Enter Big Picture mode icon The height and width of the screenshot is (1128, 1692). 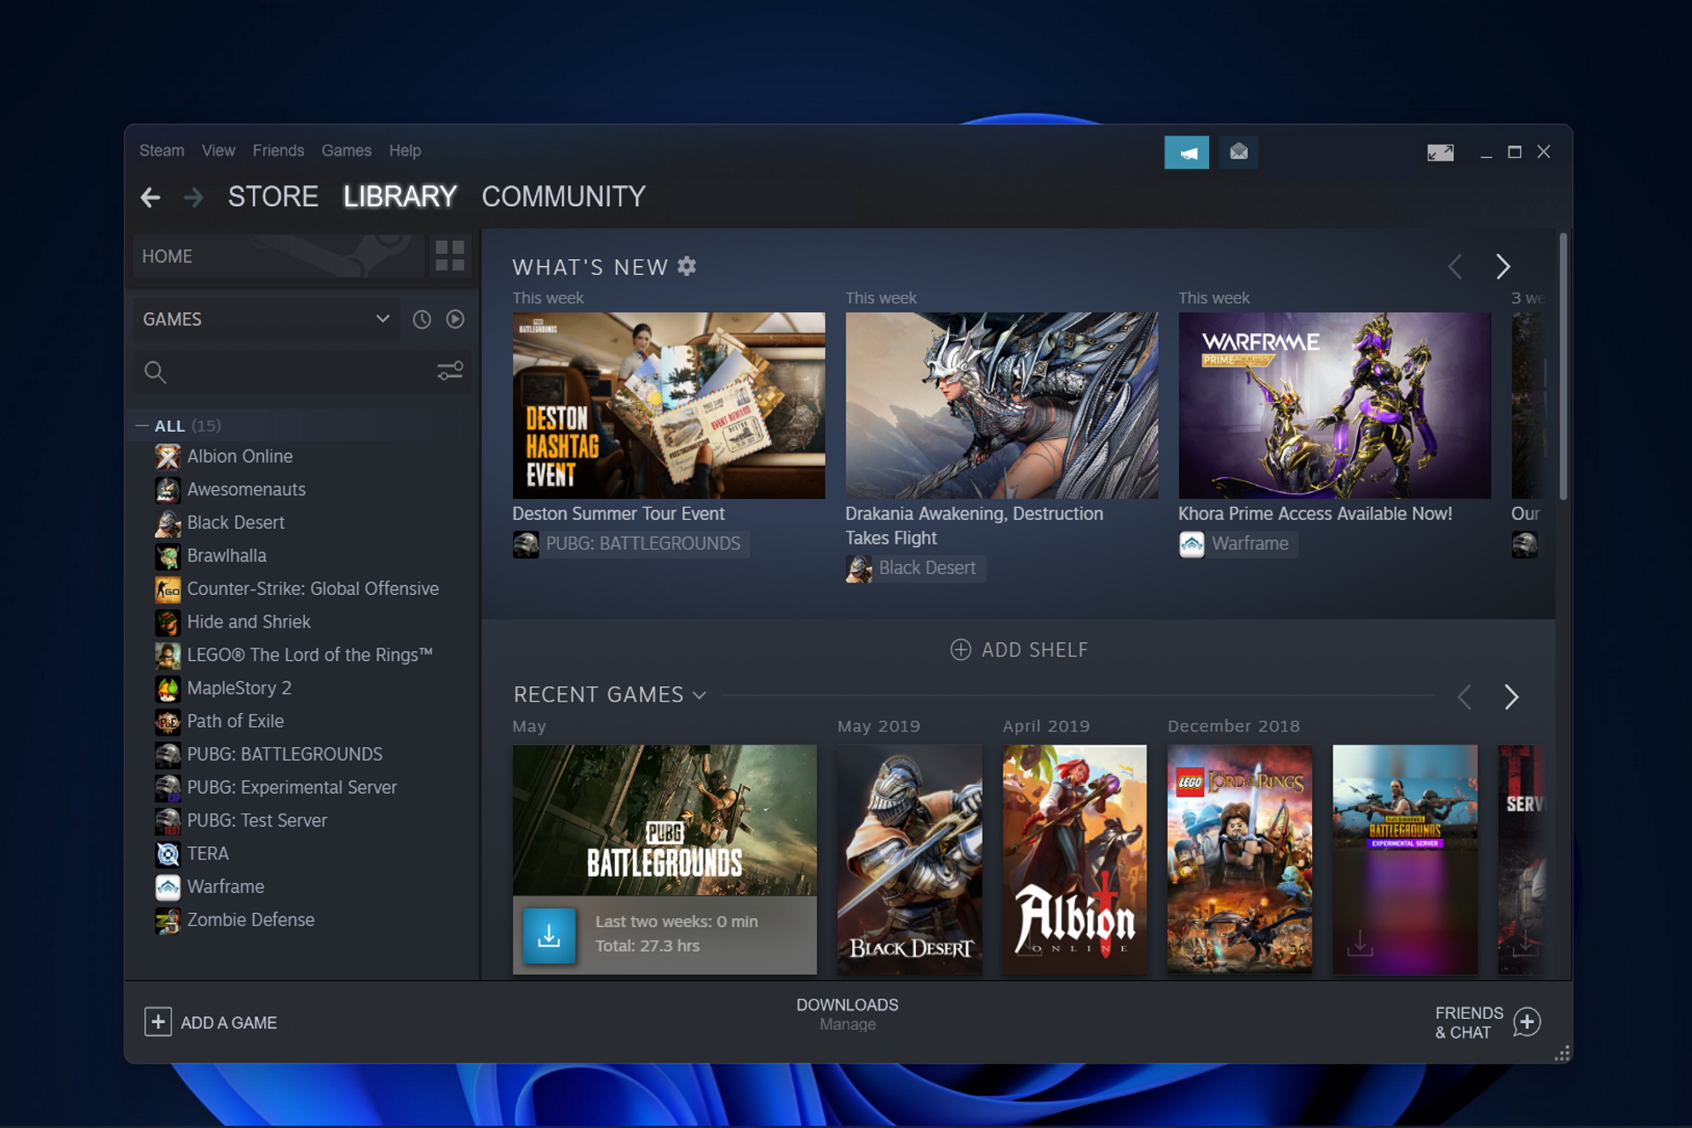(x=1440, y=152)
